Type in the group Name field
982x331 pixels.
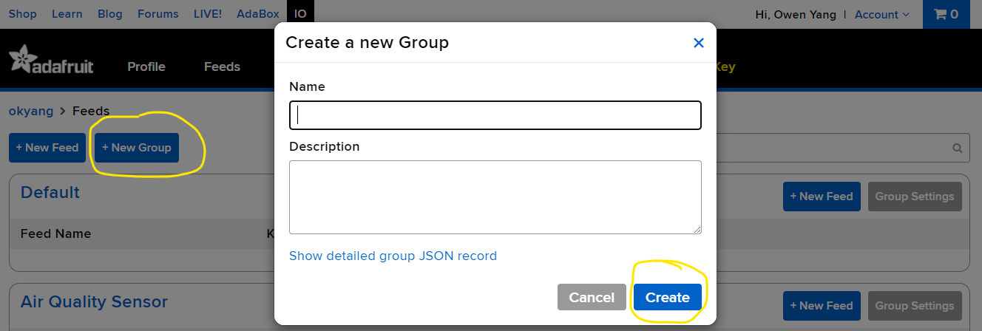click(x=495, y=115)
